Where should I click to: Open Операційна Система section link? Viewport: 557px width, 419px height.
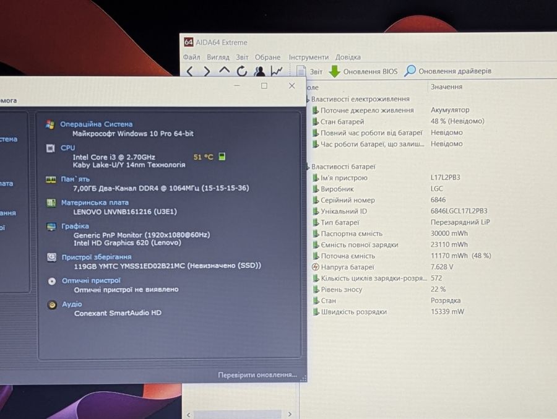pos(97,124)
